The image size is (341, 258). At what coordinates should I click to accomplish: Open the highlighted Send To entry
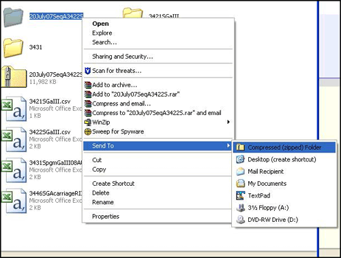pos(158,146)
